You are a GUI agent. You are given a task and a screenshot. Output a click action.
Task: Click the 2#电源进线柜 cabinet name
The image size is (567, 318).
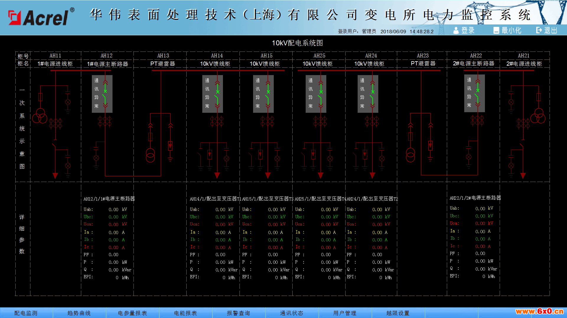point(524,64)
